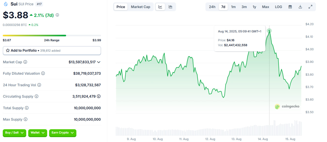Click Add to Portfolio button
Screen dimensions: 327x142
coord(52,51)
